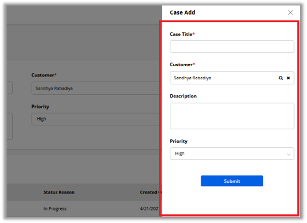This screenshot has width=307, height=223.
Task: Close the Case Add panel
Action: pyautogui.click(x=290, y=12)
